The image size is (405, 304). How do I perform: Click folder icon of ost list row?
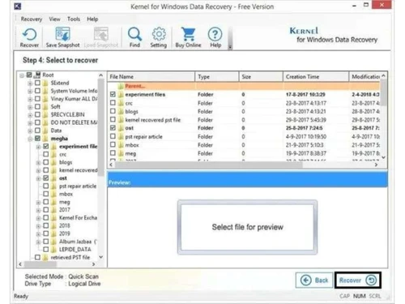[x=121, y=128]
